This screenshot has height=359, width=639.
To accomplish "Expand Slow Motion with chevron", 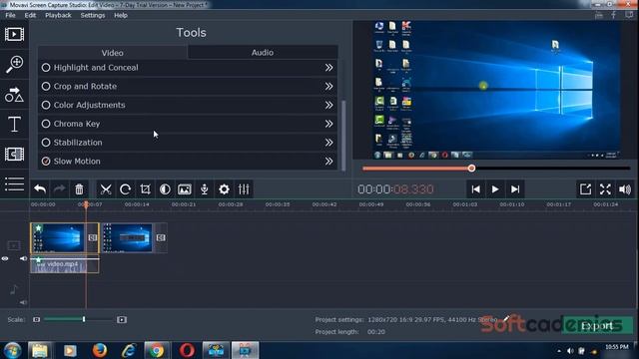I will click(x=328, y=162).
